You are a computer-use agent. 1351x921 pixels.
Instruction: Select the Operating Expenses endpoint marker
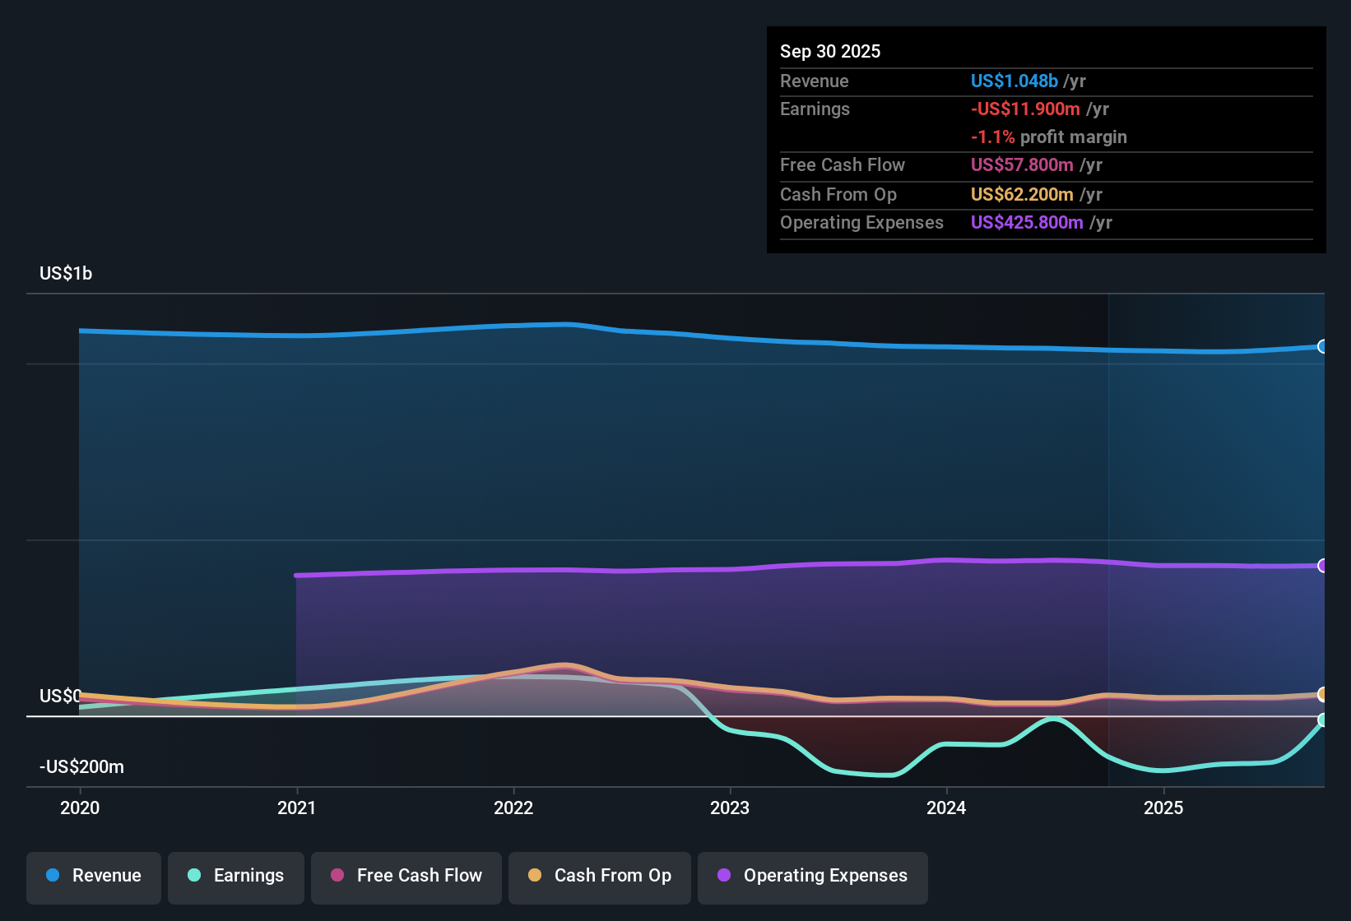1322,566
